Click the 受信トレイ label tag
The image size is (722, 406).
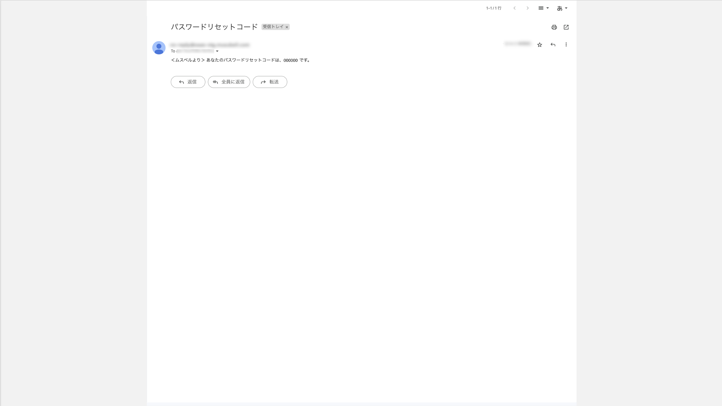pyautogui.click(x=273, y=27)
